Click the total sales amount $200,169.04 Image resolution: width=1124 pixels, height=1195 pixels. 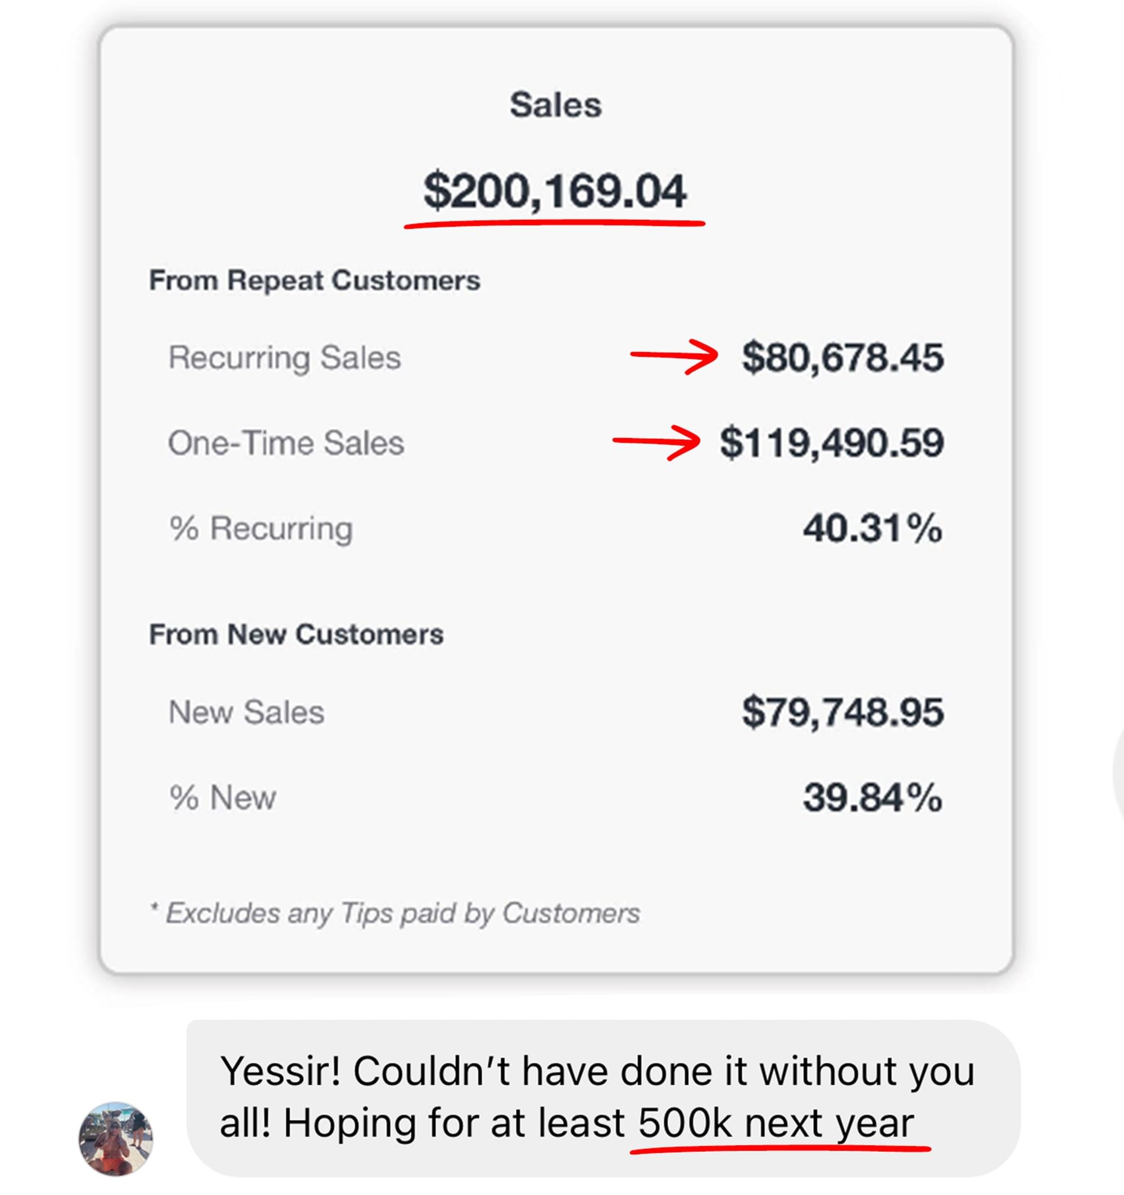coord(555,191)
